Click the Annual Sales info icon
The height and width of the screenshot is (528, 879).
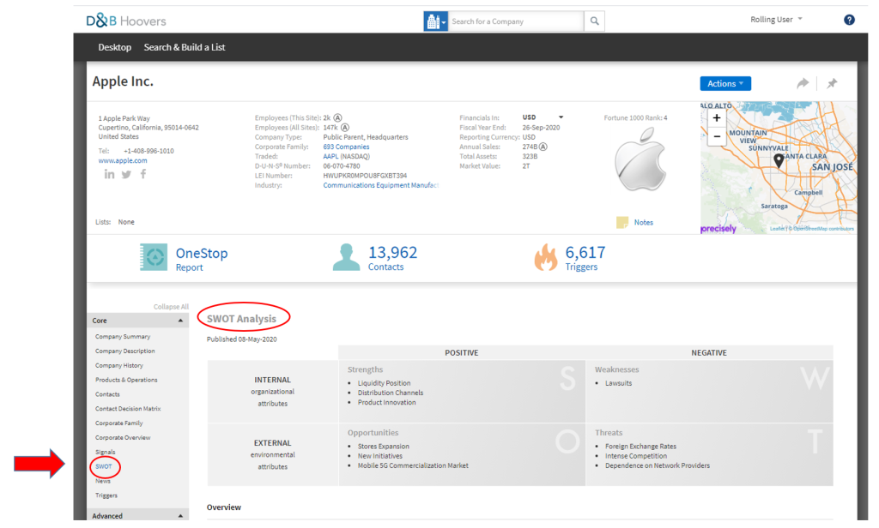coord(543,147)
